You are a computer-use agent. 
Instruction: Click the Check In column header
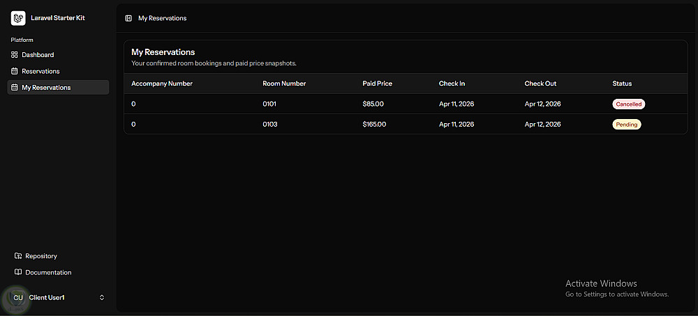click(x=452, y=84)
